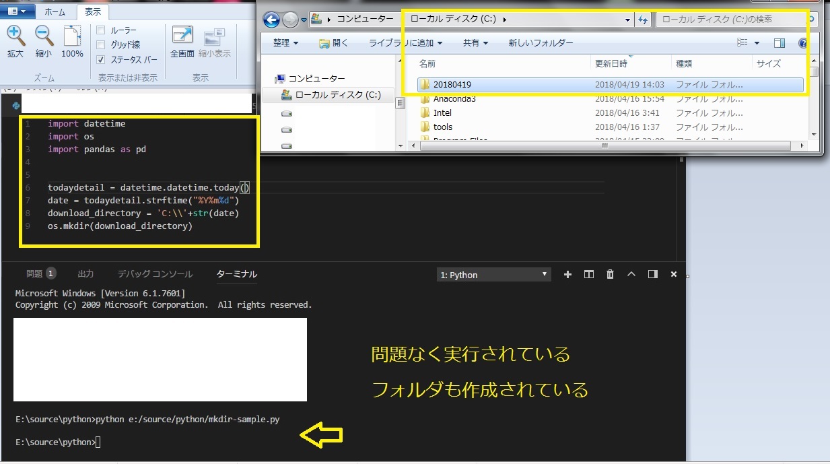The height and width of the screenshot is (464, 830).
Task: Open the 1: Python terminal selector
Action: (495, 275)
